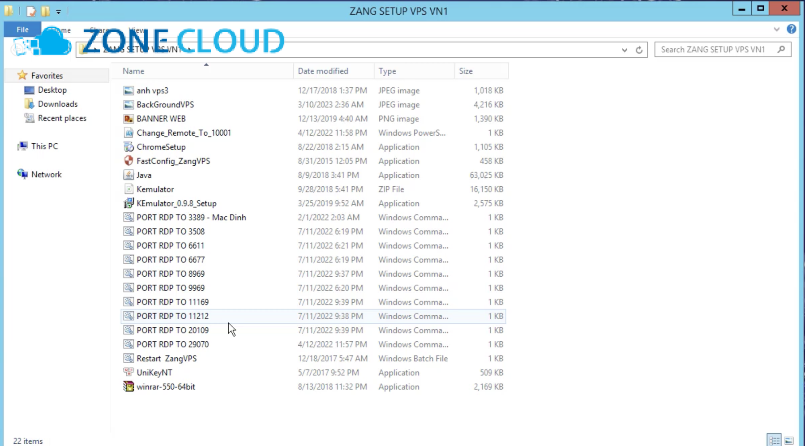The width and height of the screenshot is (805, 446).
Task: Go to Desktop in navigation pane
Action: point(52,90)
